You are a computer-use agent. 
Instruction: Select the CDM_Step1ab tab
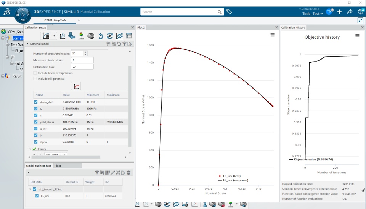pyautogui.click(x=55, y=20)
